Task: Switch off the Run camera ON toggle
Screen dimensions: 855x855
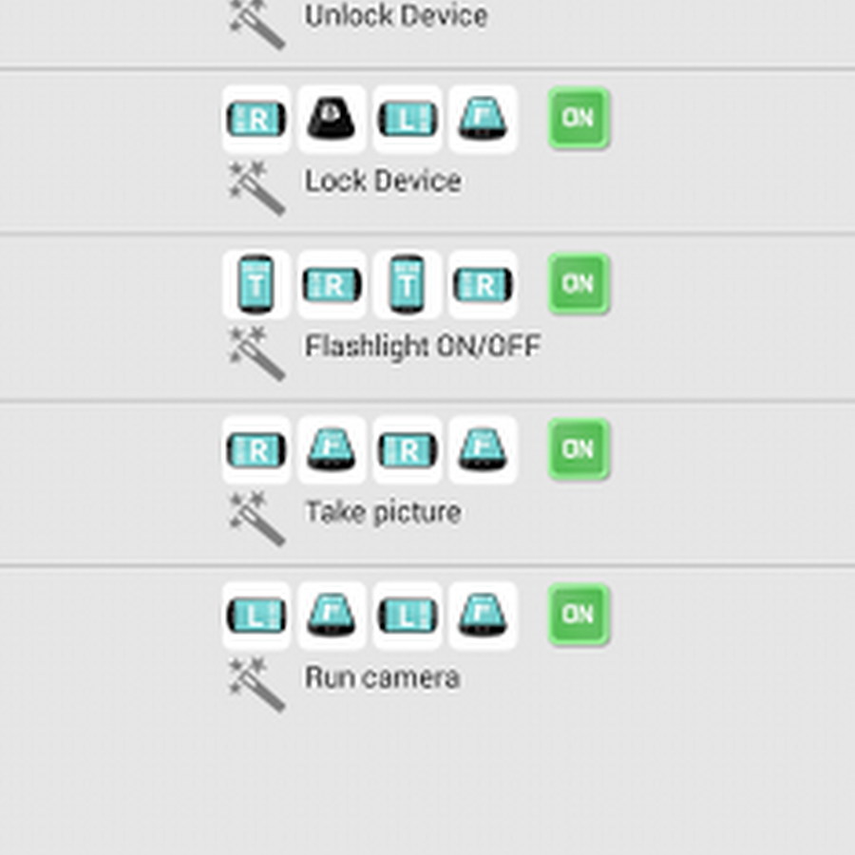Action: (x=579, y=615)
